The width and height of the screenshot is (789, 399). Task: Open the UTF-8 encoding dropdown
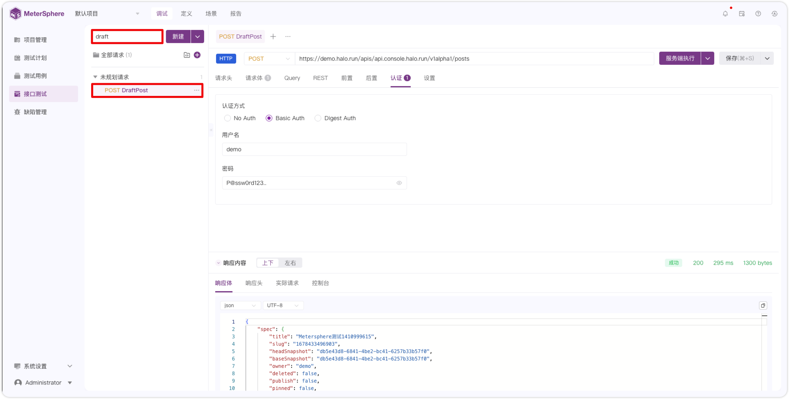tap(283, 306)
